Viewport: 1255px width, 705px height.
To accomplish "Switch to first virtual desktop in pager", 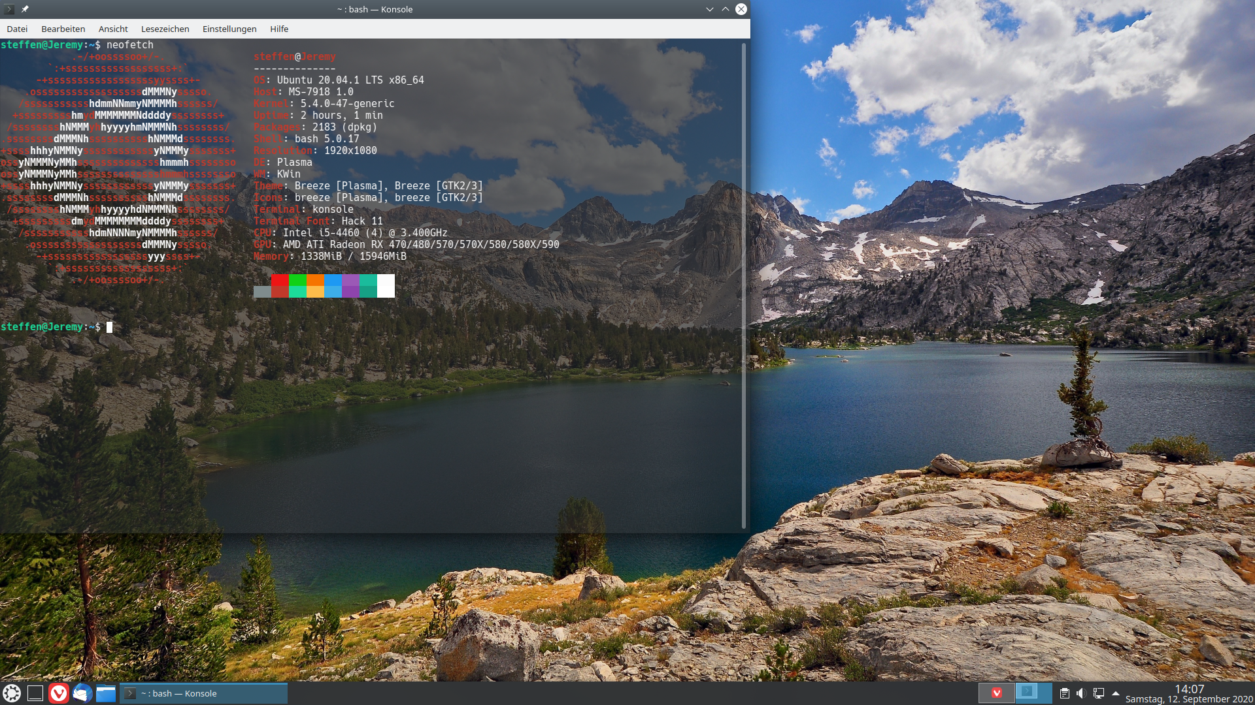I will pyautogui.click(x=996, y=693).
